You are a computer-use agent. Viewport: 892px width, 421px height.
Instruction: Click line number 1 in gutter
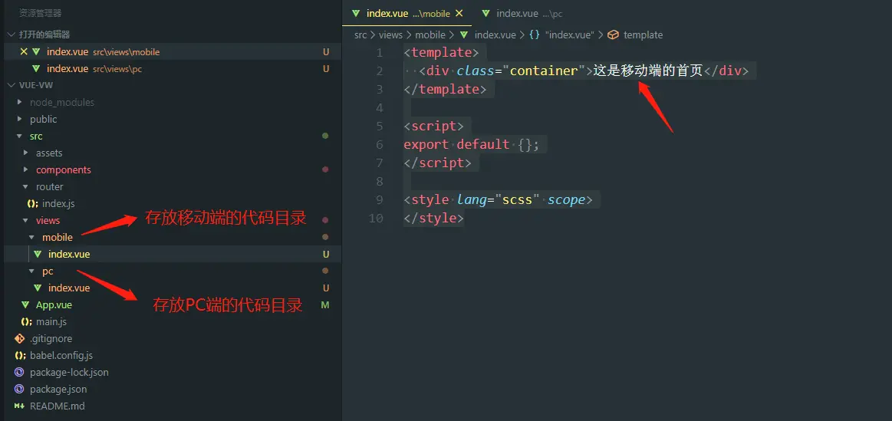coord(380,53)
